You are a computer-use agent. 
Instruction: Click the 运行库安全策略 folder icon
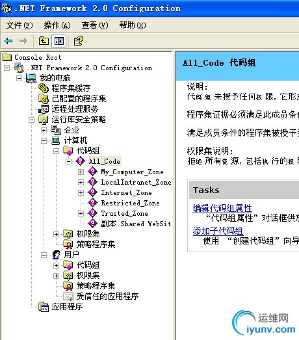pos(44,120)
